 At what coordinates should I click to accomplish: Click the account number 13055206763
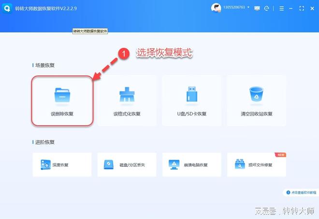pos(234,7)
